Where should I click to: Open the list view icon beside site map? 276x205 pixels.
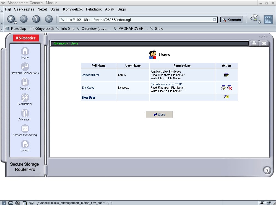(264, 43)
